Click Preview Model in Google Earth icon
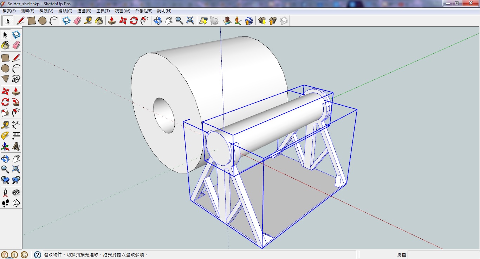The image size is (480, 259). [249, 21]
